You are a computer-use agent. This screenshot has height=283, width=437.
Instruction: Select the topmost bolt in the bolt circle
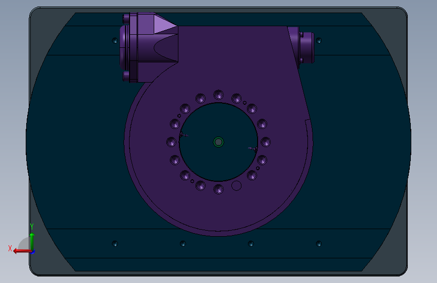click(x=218, y=95)
